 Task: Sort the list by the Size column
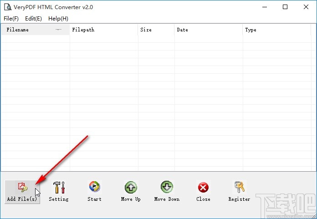[156, 30]
